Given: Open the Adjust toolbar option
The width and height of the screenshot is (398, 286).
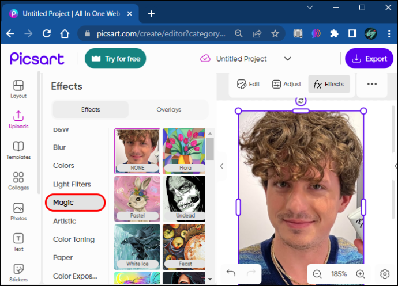Looking at the screenshot, I should 287,84.
